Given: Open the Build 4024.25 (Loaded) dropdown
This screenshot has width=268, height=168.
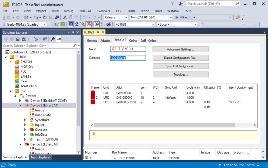Looking at the screenshot, I should click(x=45, y=24).
